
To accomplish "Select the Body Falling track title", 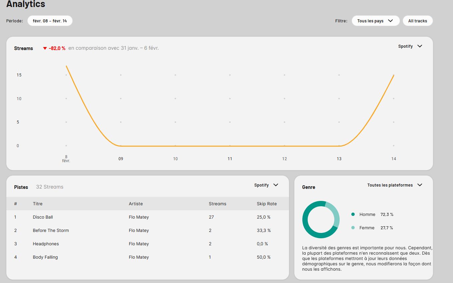I will [x=45, y=257].
